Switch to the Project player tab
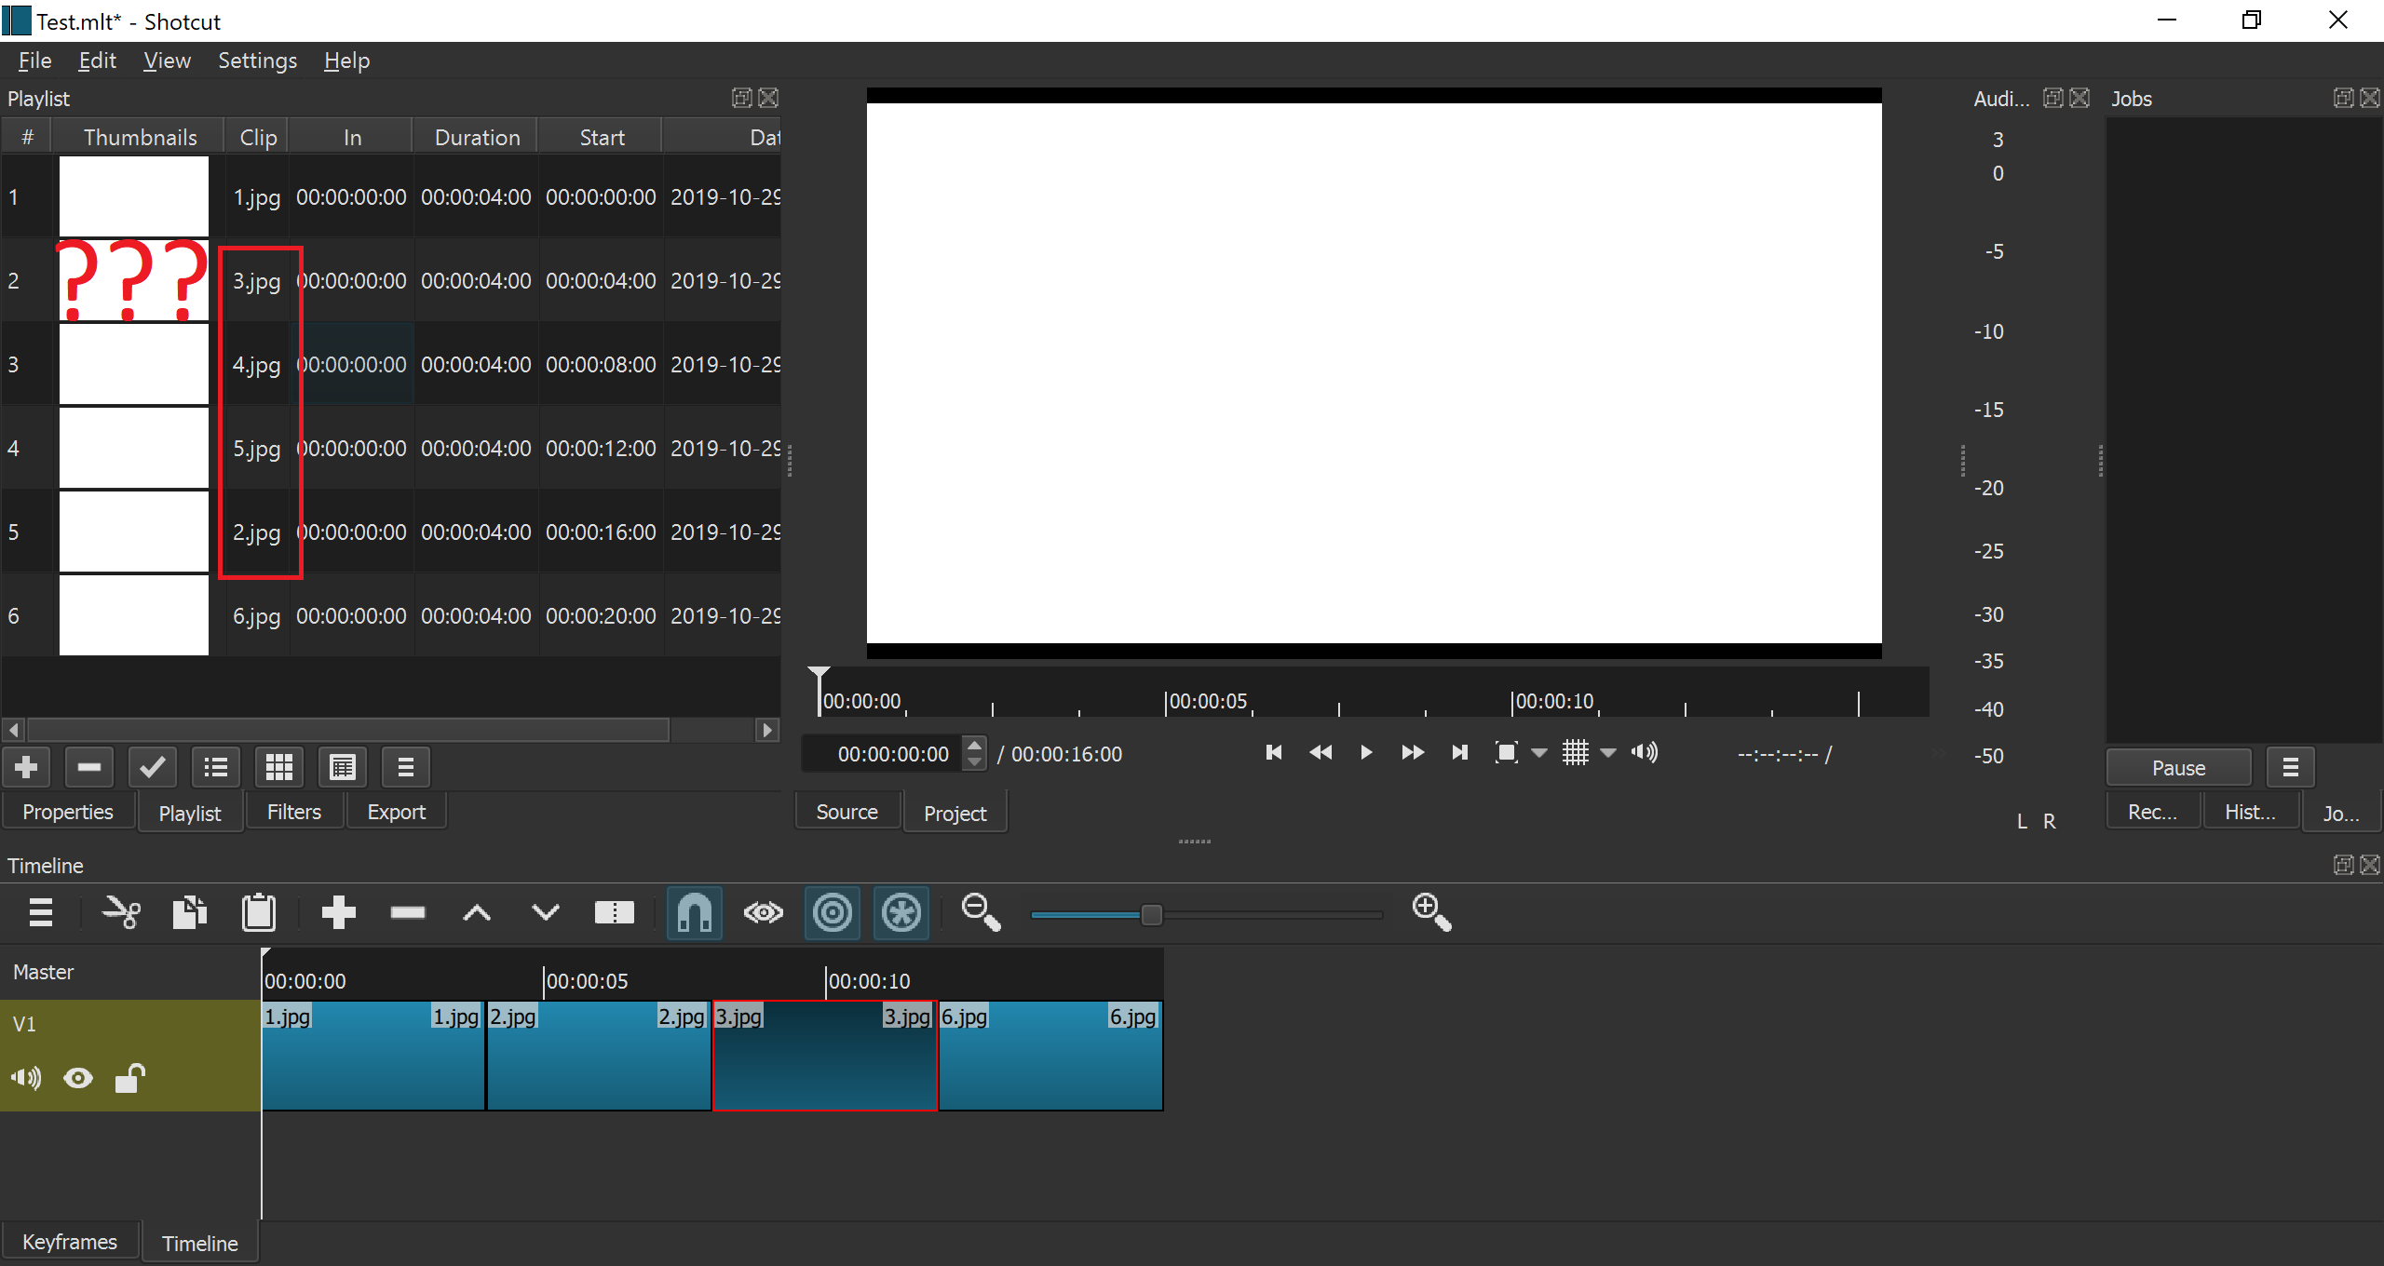The width and height of the screenshot is (2384, 1266). (x=955, y=813)
